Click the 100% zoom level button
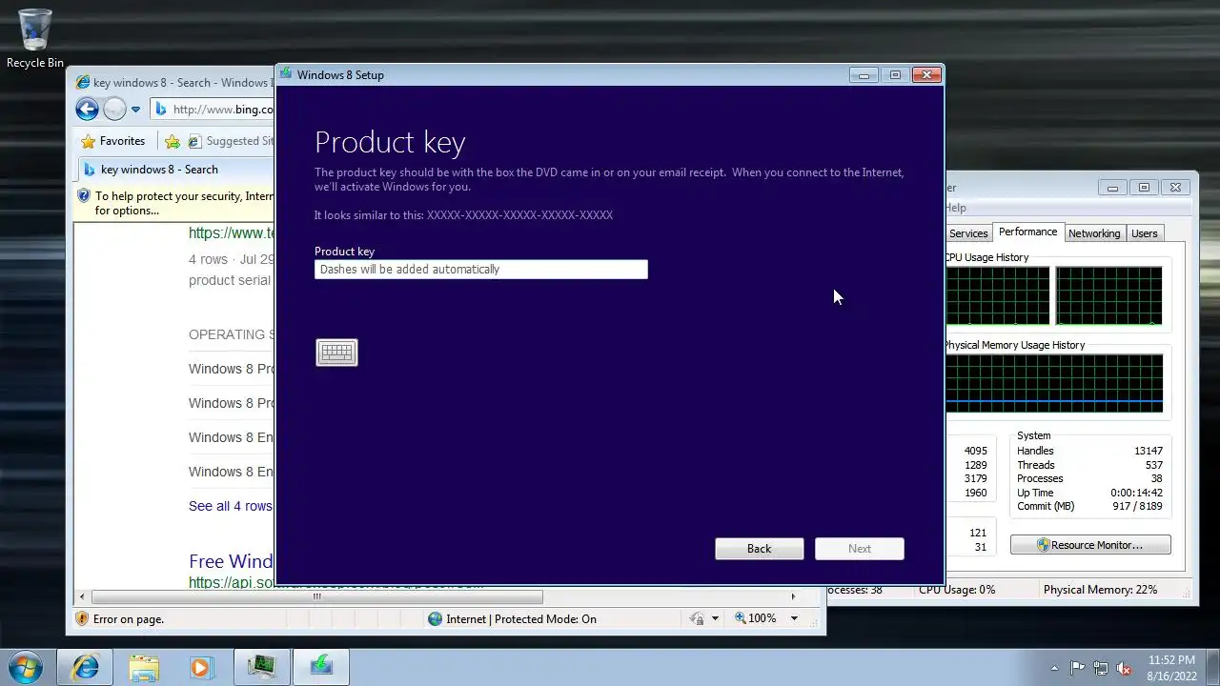This screenshot has height=686, width=1220. point(755,619)
